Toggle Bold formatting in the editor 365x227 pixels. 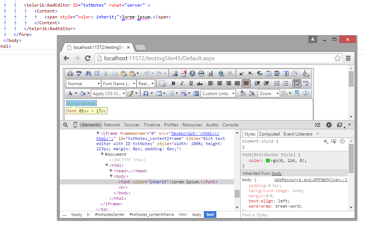(173, 84)
